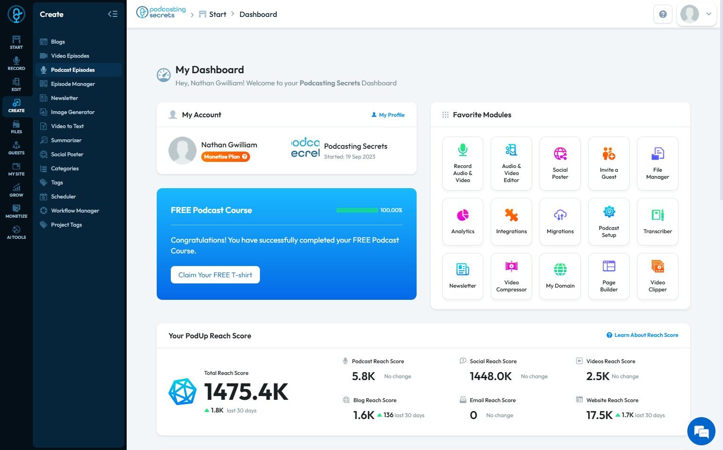This screenshot has width=723, height=450.
Task: Open the Grow section in left rail
Action: (16, 190)
